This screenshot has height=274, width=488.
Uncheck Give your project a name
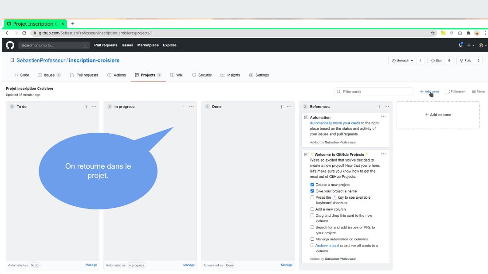point(312,191)
